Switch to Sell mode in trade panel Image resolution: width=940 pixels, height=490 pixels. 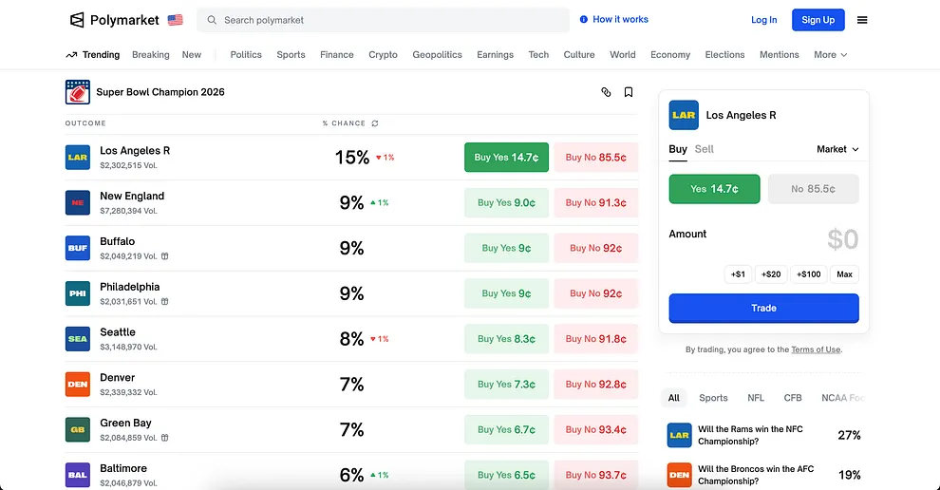(704, 149)
